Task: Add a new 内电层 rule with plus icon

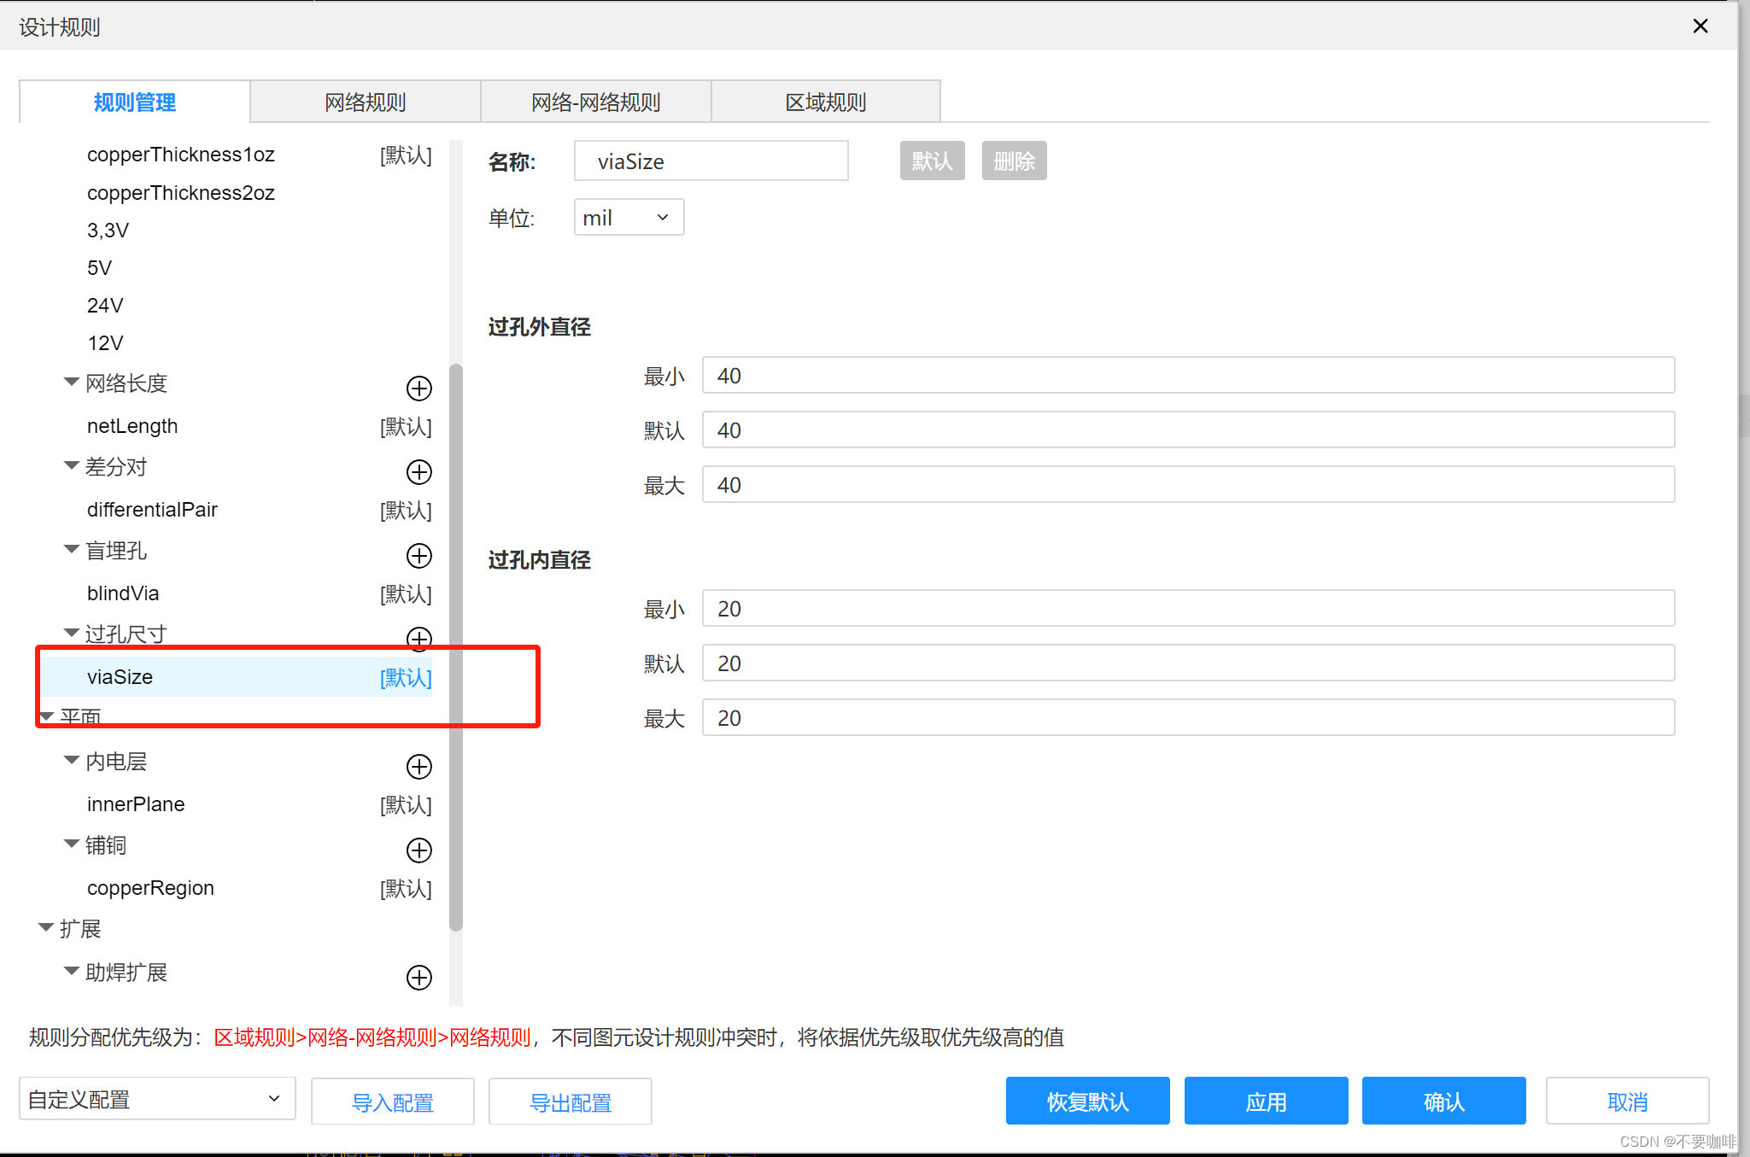Action: [418, 767]
